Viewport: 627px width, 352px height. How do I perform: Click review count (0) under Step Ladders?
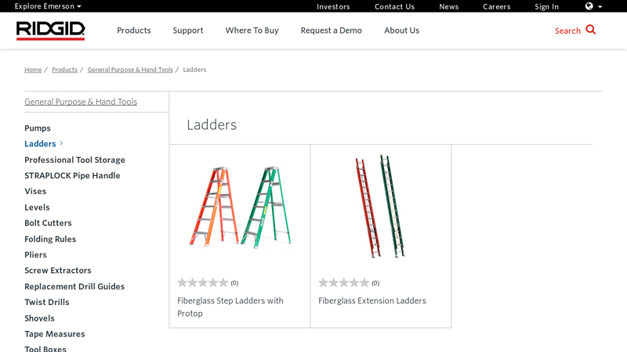point(234,283)
